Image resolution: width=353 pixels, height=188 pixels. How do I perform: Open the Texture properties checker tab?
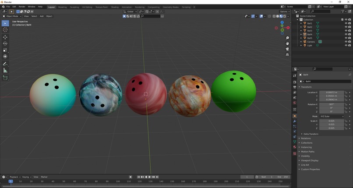295,153
